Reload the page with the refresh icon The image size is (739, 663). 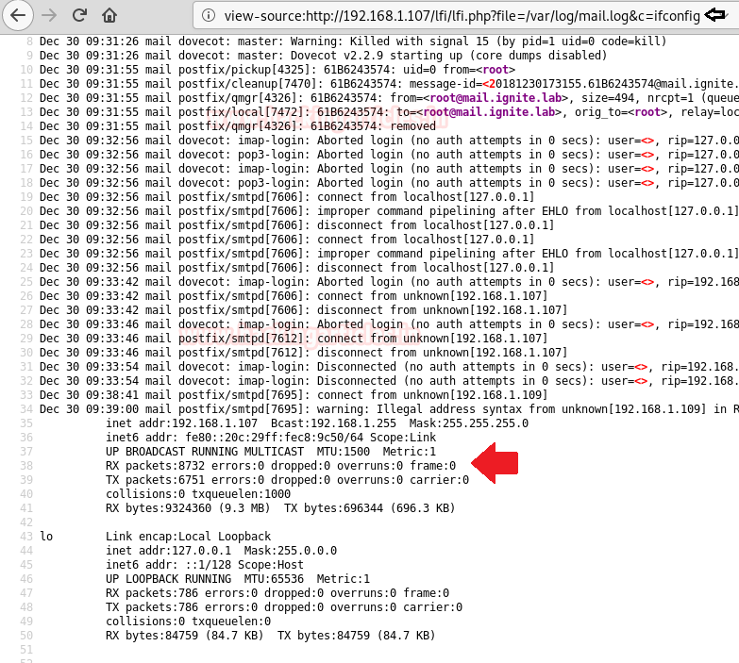(x=79, y=15)
